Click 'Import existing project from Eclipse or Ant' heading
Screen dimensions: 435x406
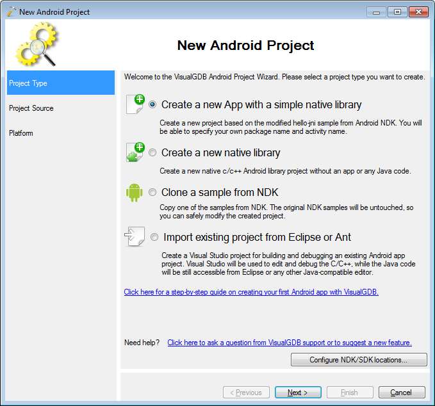[x=257, y=238]
